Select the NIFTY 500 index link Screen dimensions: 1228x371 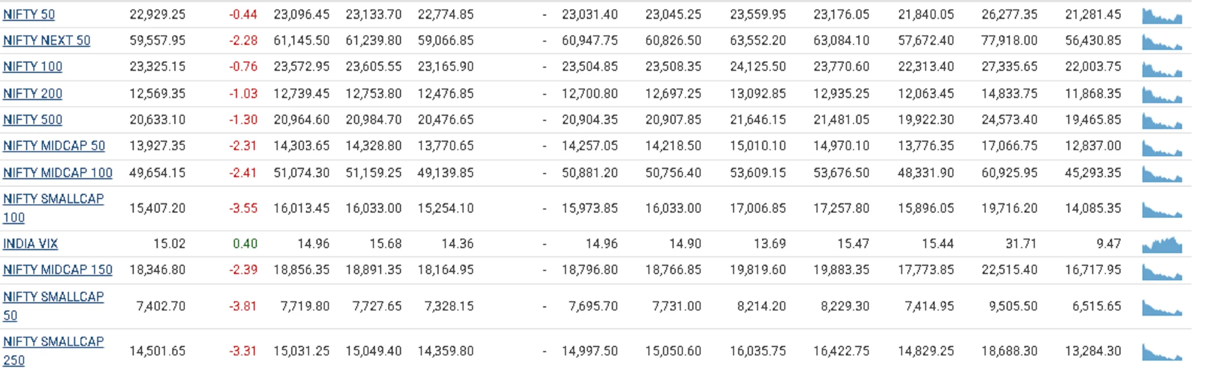pyautogui.click(x=32, y=120)
